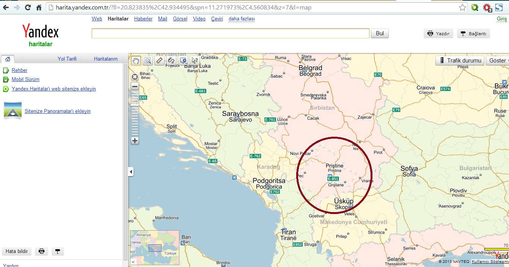Open the Yardım help link
Screen dimensions: 509x267
(x=11, y=265)
